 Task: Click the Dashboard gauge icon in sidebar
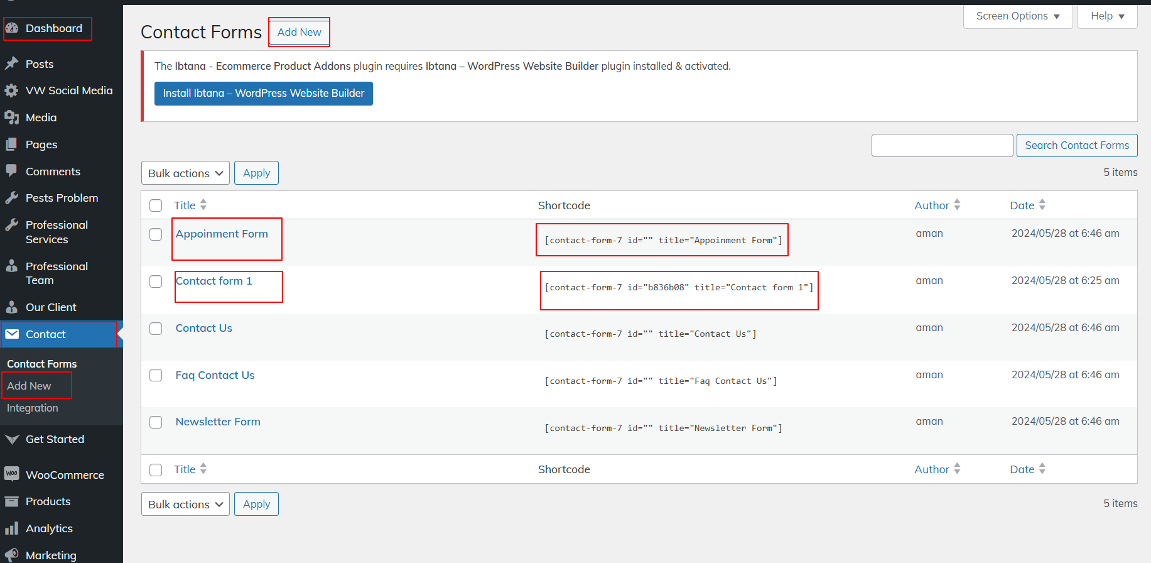click(12, 28)
